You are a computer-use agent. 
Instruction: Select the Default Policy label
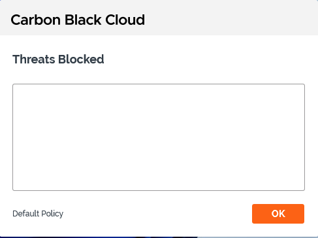38,214
